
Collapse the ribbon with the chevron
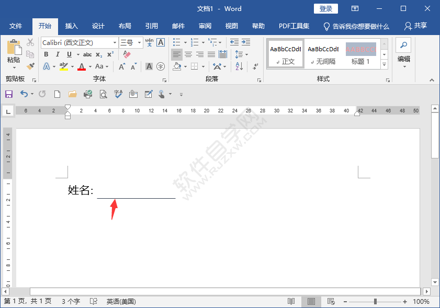click(x=432, y=80)
